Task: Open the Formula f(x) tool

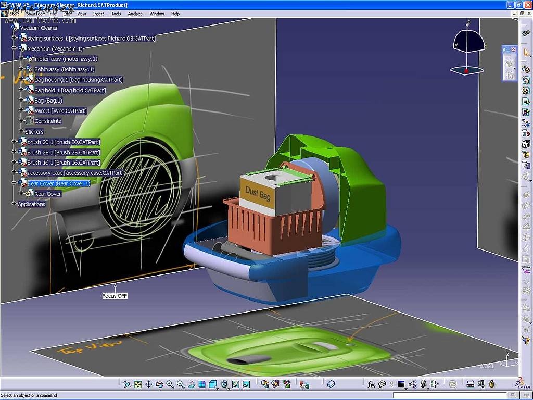Action: 371,384
